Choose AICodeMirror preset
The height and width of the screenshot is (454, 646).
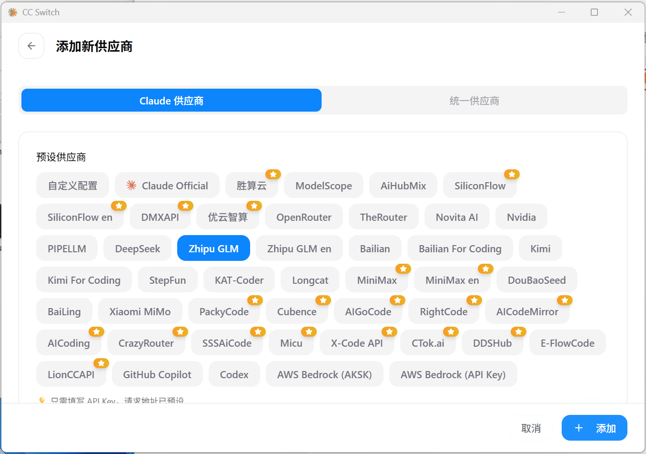[x=527, y=311]
